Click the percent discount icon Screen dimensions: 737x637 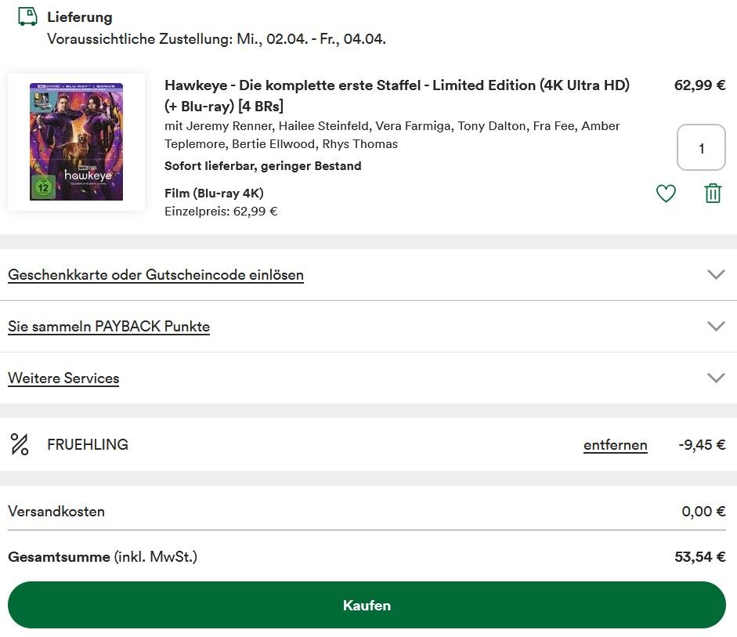pos(20,444)
